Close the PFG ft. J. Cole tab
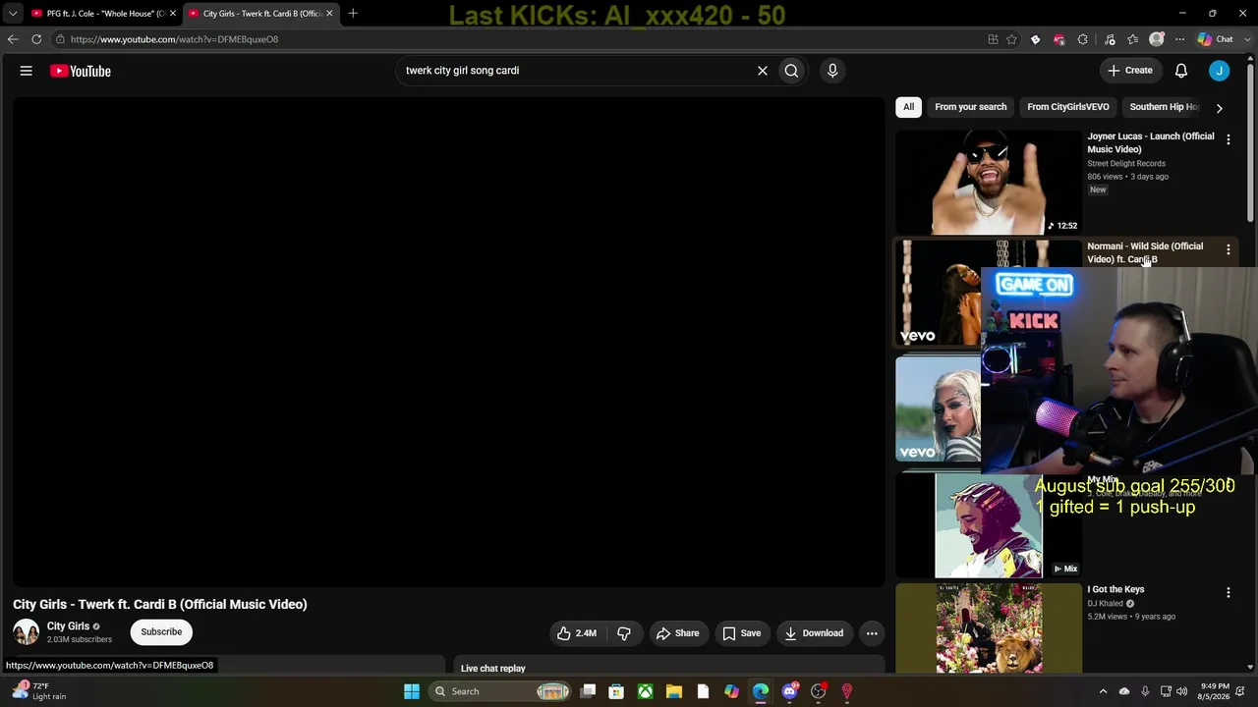1258x707 pixels. (173, 14)
